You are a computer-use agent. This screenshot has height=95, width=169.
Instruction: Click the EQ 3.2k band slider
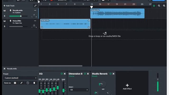click(x=54, y=89)
